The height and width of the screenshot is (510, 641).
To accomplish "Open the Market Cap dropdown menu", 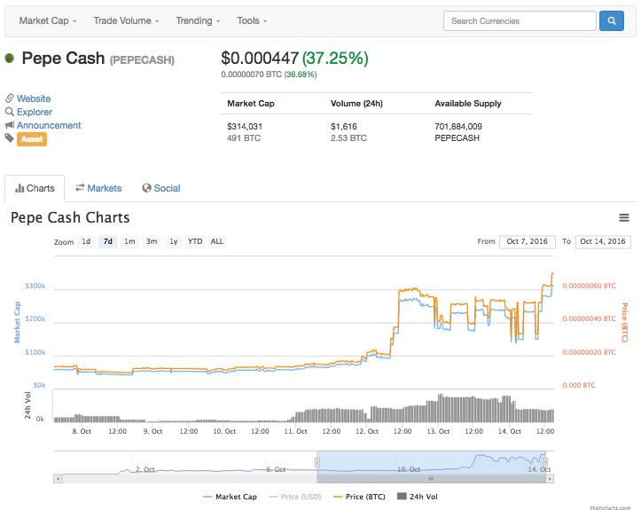I will [x=47, y=21].
